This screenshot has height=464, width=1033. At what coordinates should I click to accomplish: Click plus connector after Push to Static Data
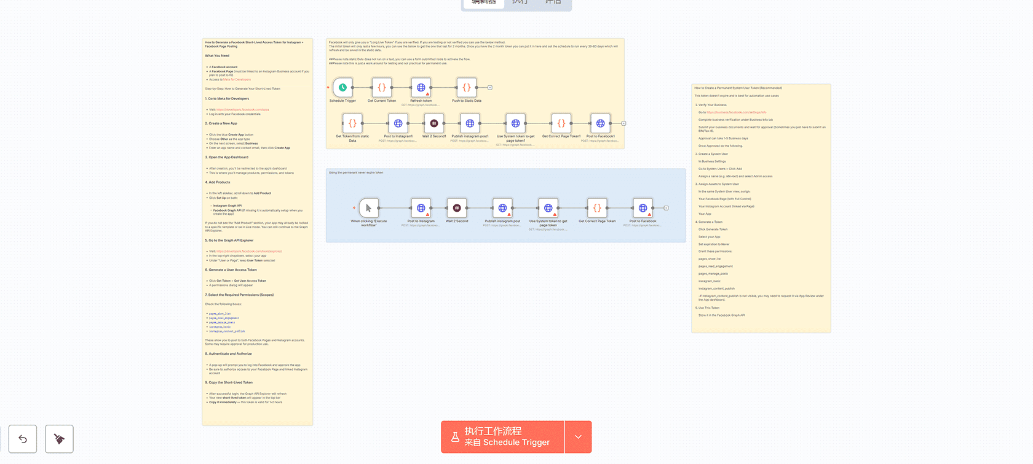click(490, 88)
